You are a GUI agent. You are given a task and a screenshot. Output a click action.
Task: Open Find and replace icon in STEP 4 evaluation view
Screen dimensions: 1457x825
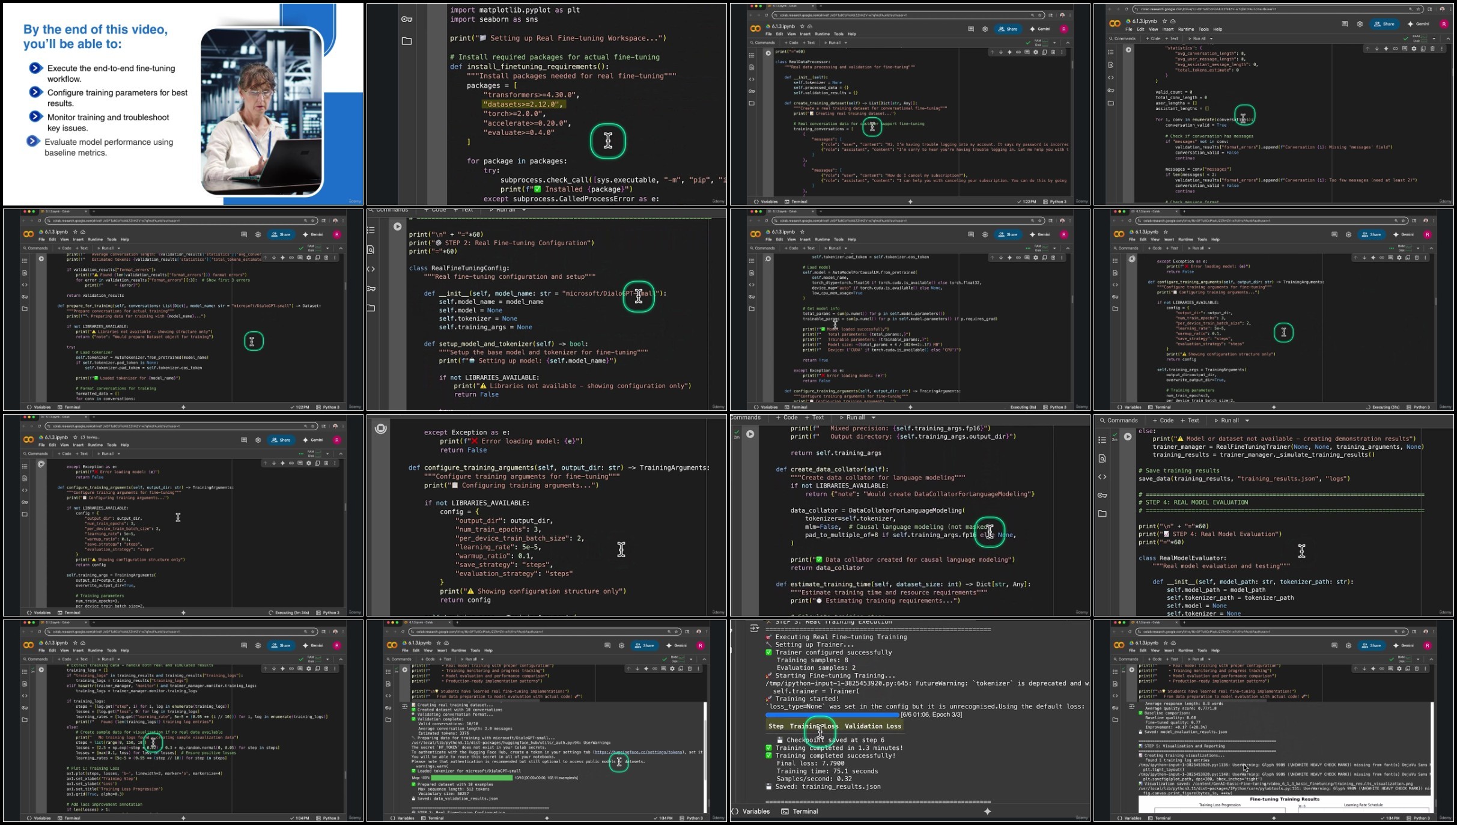(1102, 458)
